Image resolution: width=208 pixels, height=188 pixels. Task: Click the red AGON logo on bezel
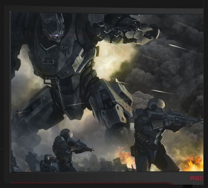coord(197,178)
